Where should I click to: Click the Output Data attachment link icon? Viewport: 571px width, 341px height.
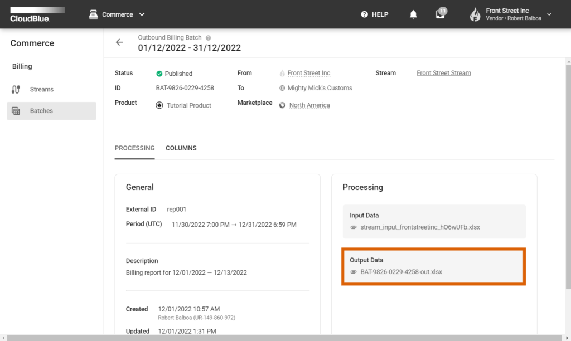[x=353, y=272]
